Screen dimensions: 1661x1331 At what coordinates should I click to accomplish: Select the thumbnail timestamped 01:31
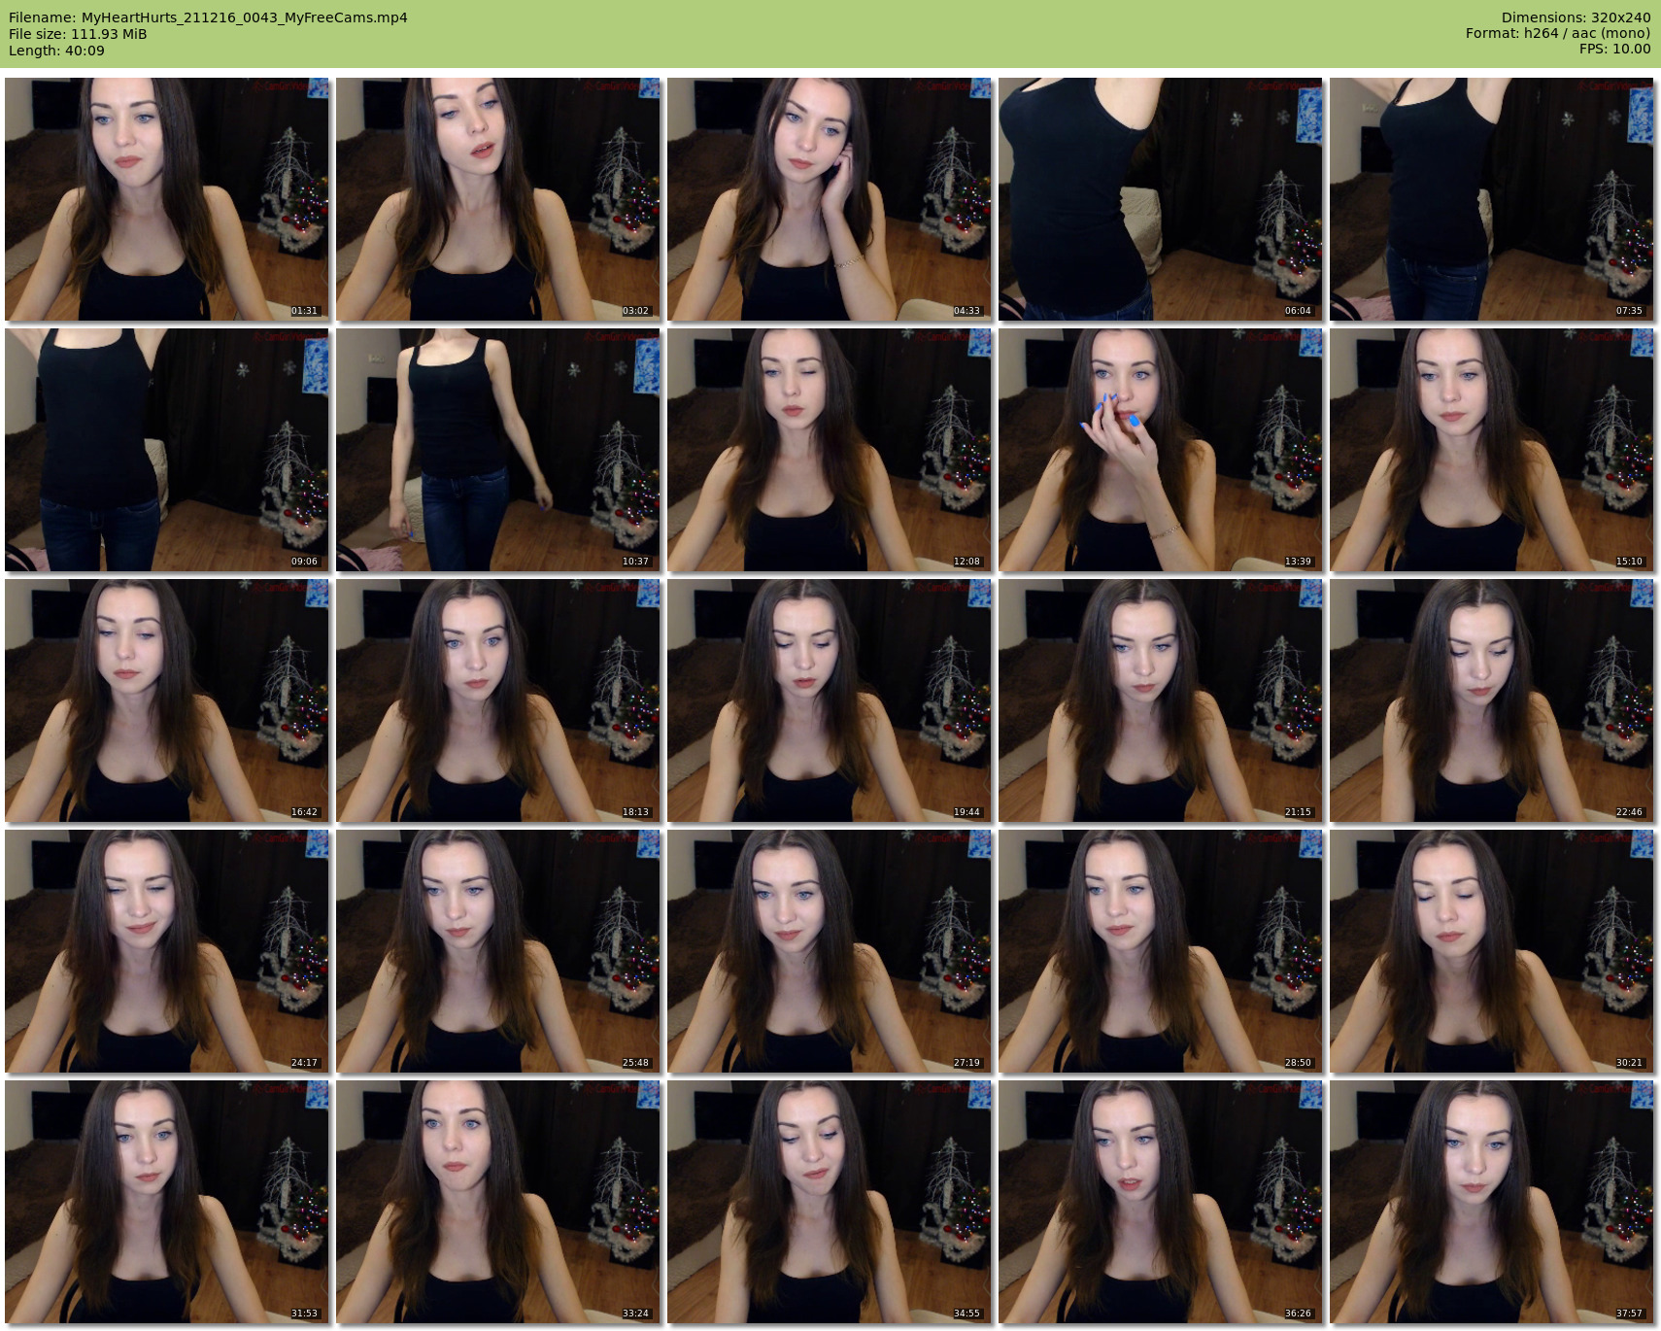pyautogui.click(x=167, y=199)
